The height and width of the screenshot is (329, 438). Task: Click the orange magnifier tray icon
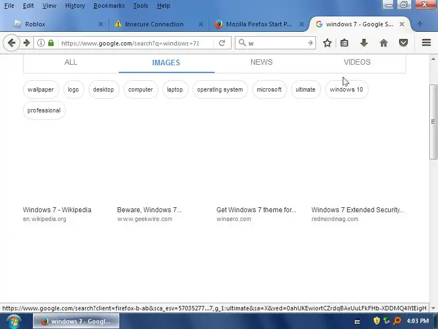pyautogui.click(x=397, y=321)
